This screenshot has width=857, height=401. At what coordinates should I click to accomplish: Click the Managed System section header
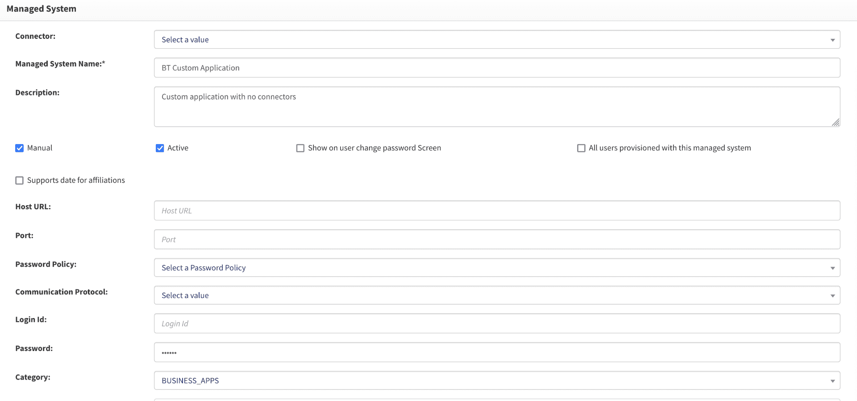[42, 9]
